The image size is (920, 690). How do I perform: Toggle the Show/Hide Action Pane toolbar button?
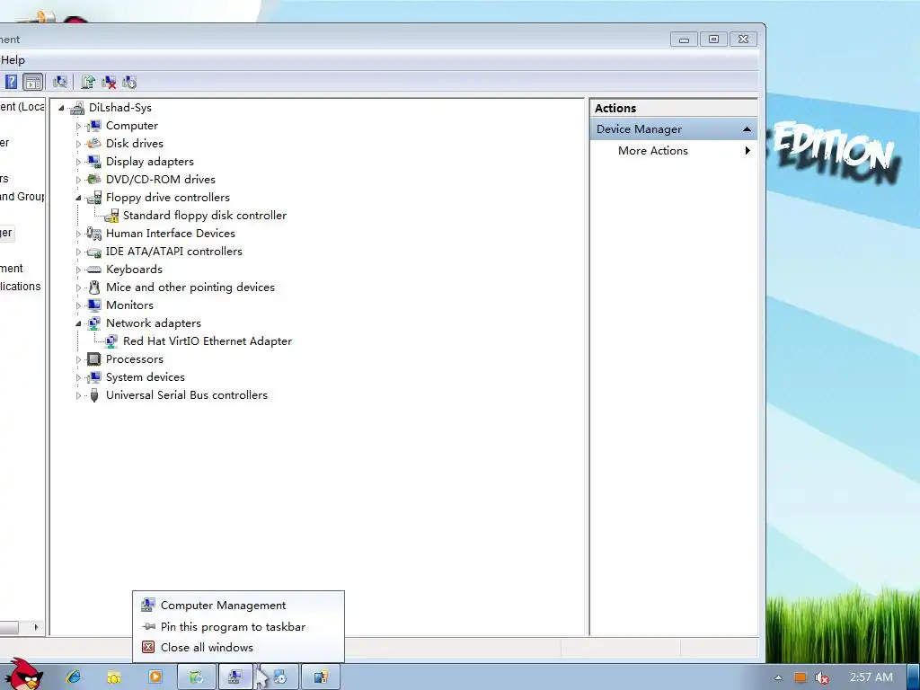tap(33, 82)
